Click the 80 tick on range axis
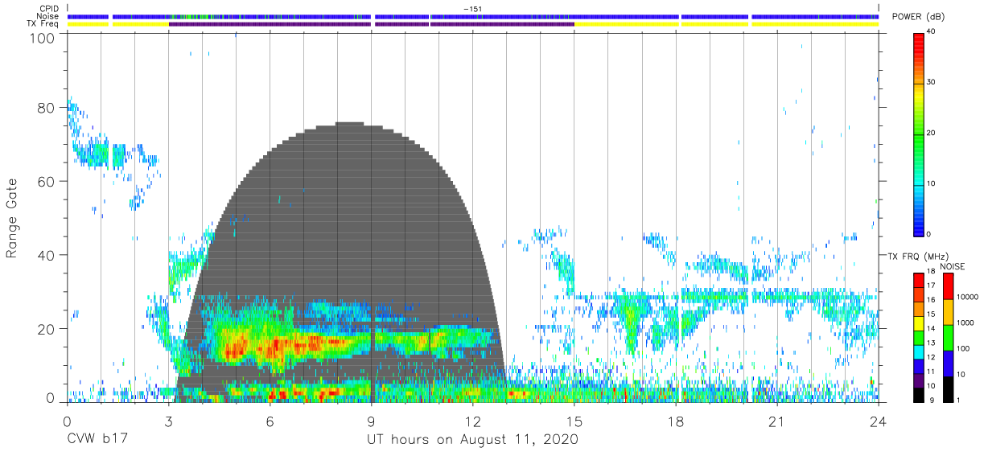988x456 pixels. [x=47, y=108]
